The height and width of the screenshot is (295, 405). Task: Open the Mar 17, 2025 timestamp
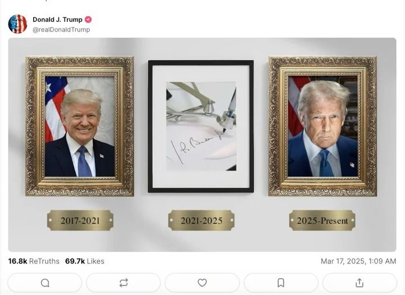(x=358, y=261)
